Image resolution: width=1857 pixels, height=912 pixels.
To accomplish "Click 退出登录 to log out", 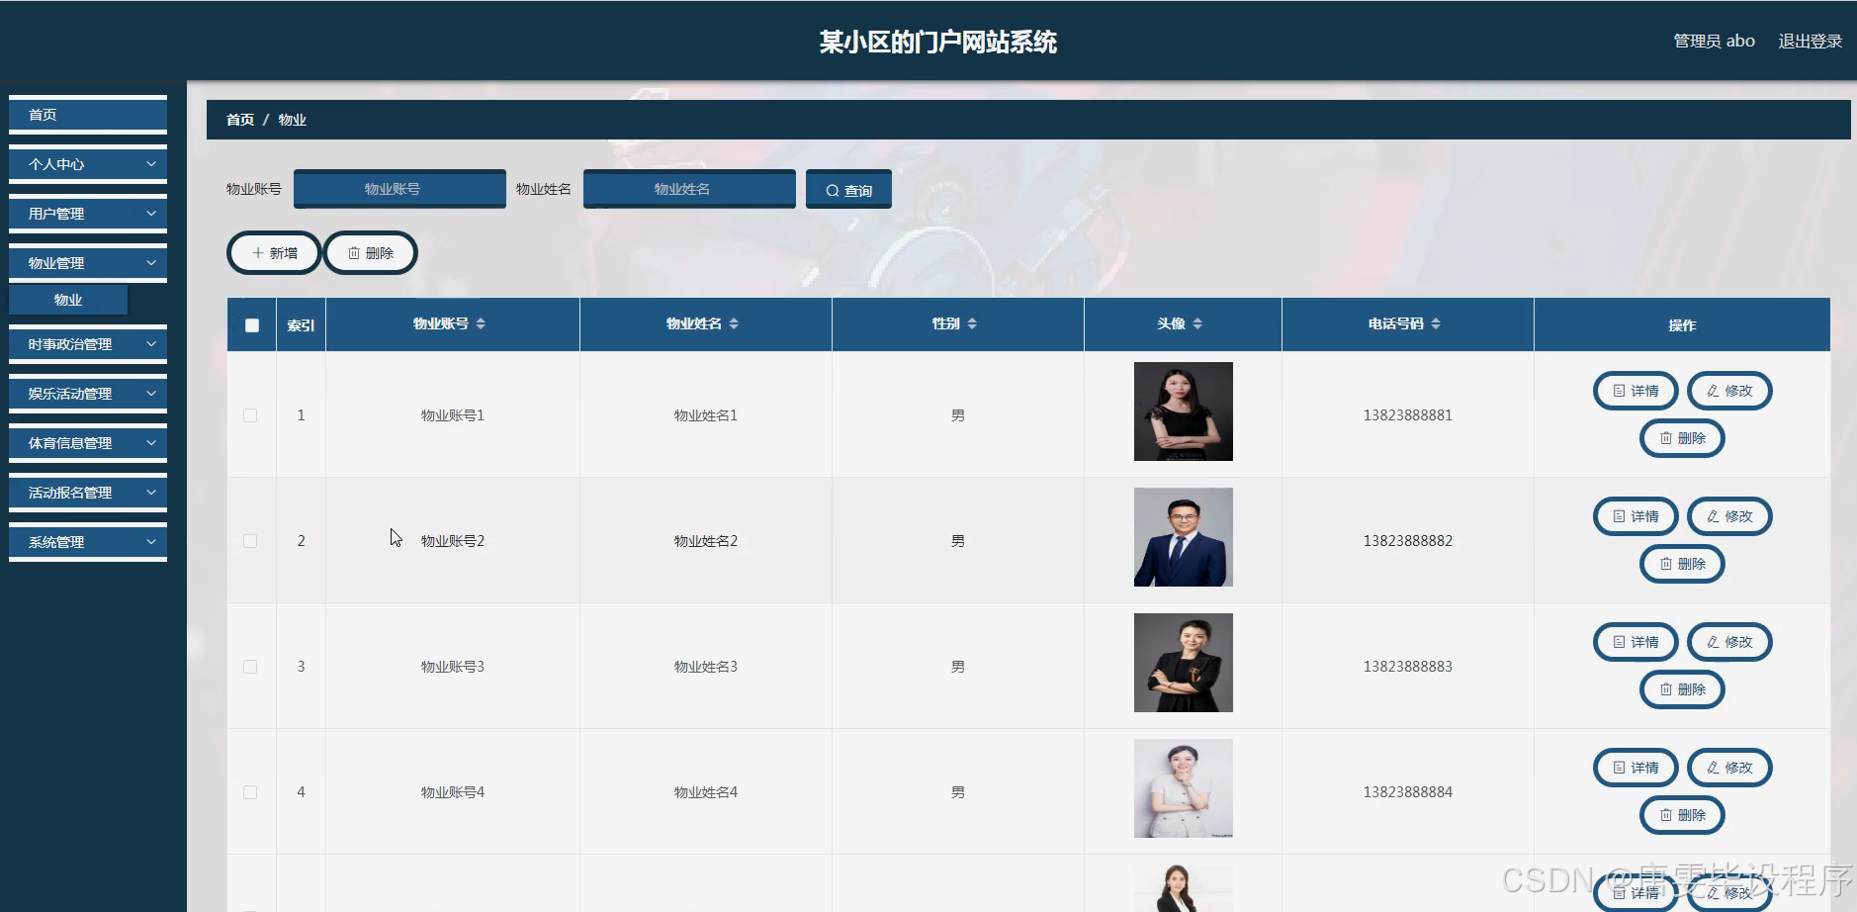I will click(x=1810, y=41).
